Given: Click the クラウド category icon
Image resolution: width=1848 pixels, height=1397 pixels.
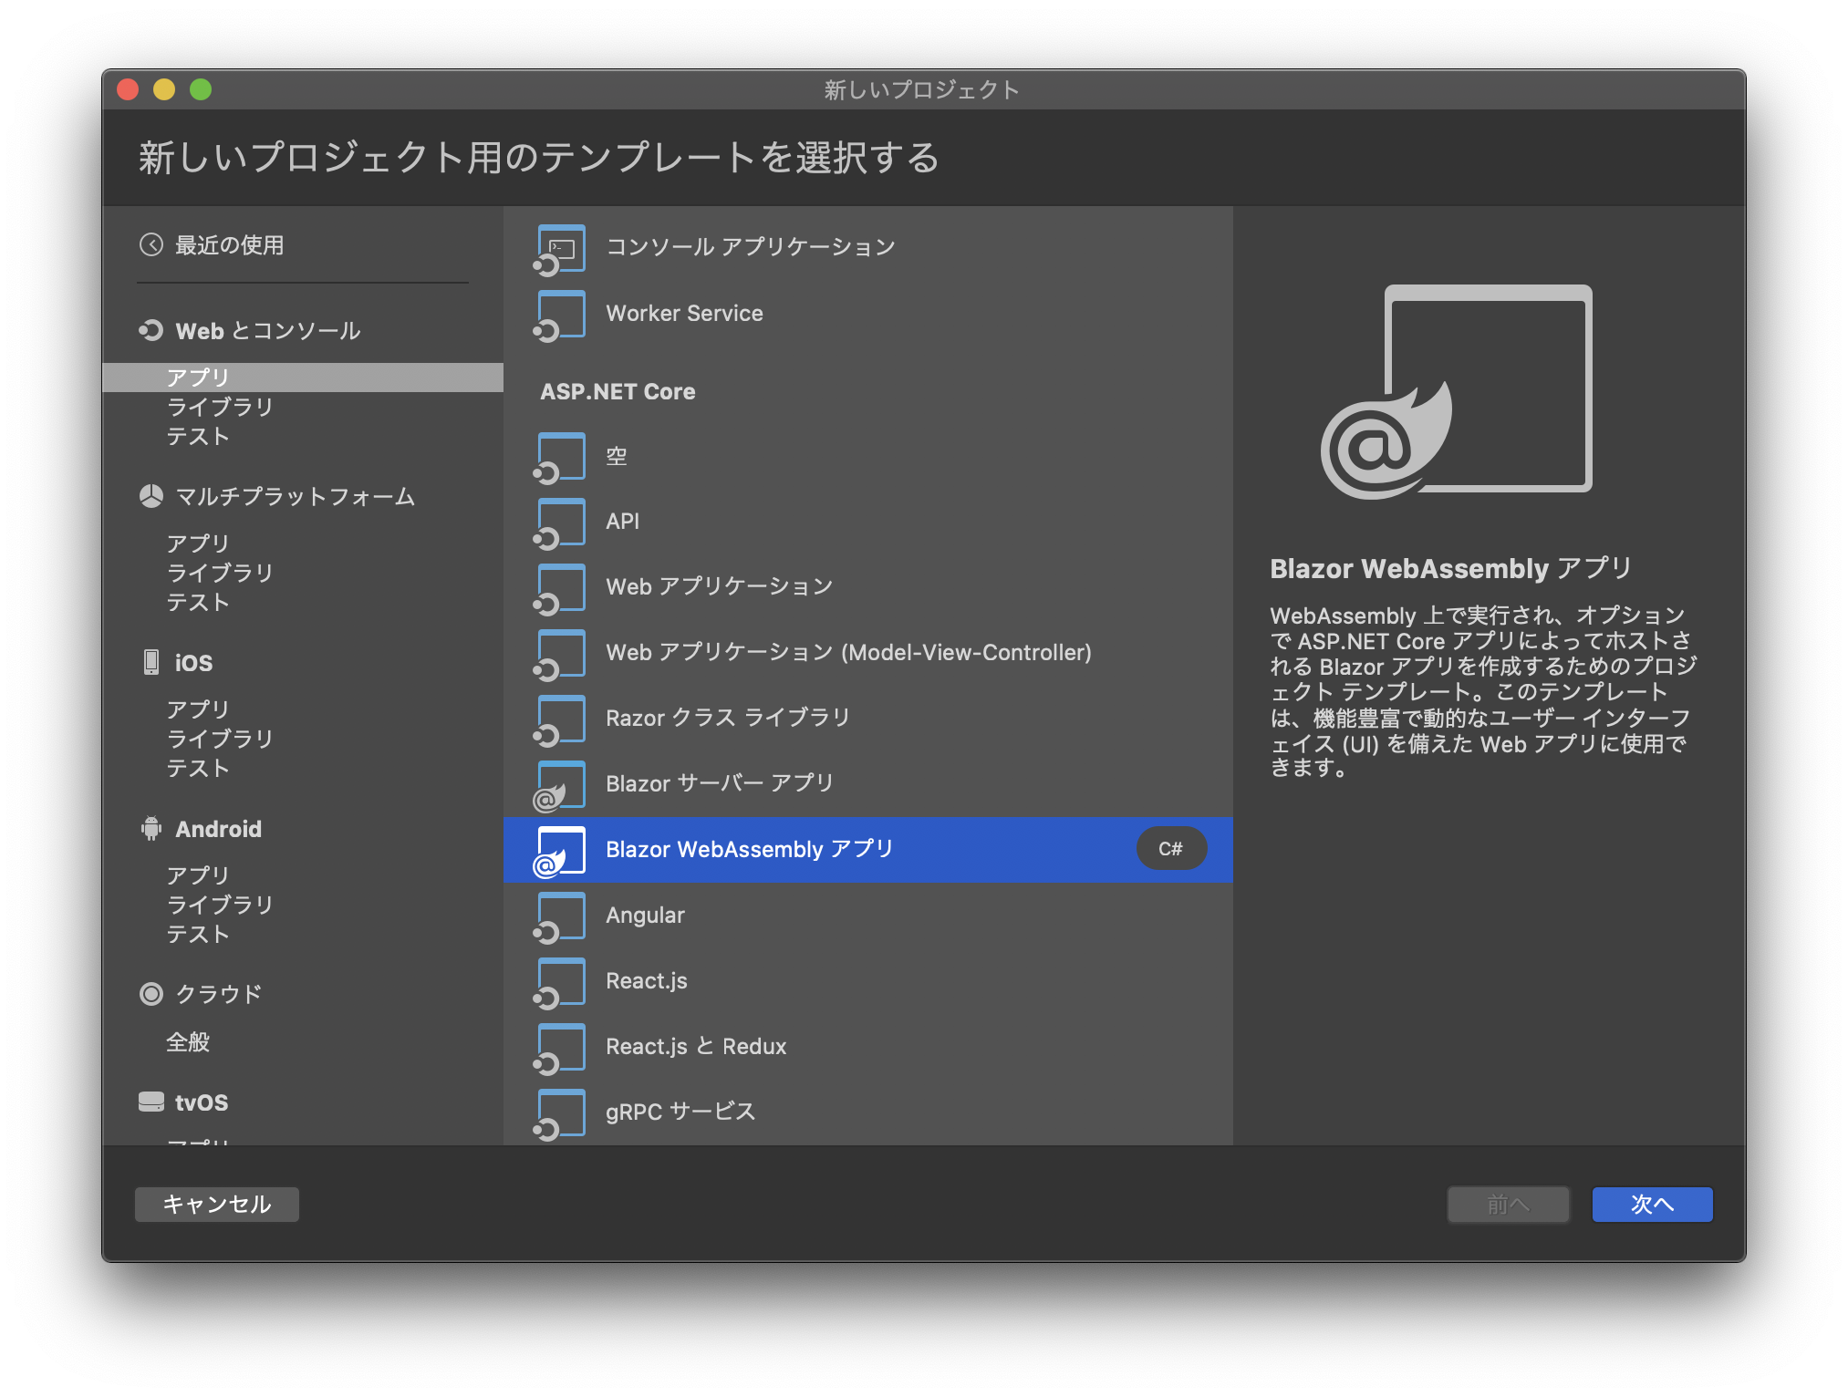Looking at the screenshot, I should point(152,994).
